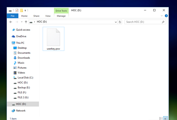
Task: Click the This PC monitor icon
Action: point(13,43)
